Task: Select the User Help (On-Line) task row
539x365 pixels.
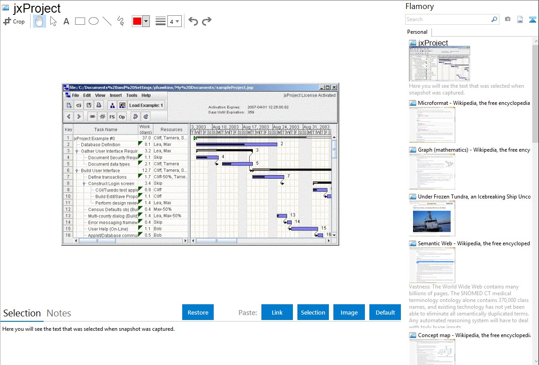Action: click(x=126, y=229)
